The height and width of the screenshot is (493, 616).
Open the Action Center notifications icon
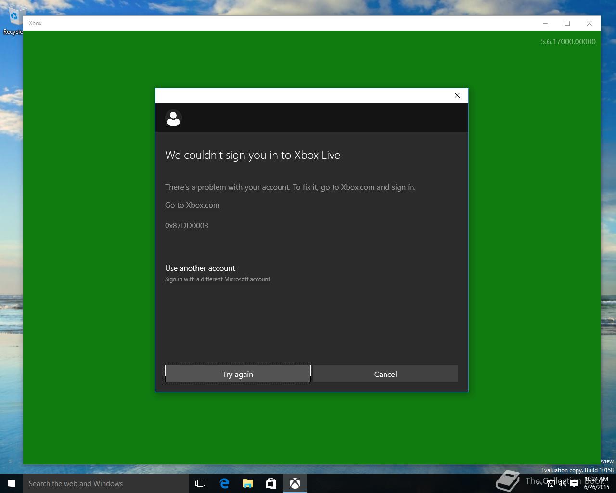(x=574, y=483)
